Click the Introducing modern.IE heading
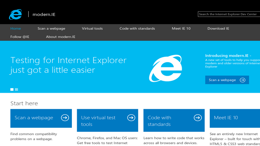The height and width of the screenshot is (146, 260). click(x=228, y=56)
